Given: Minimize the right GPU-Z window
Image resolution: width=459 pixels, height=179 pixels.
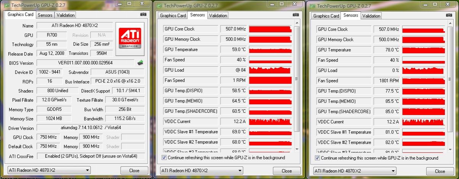Looking at the screenshot, I should [x=425, y=4].
